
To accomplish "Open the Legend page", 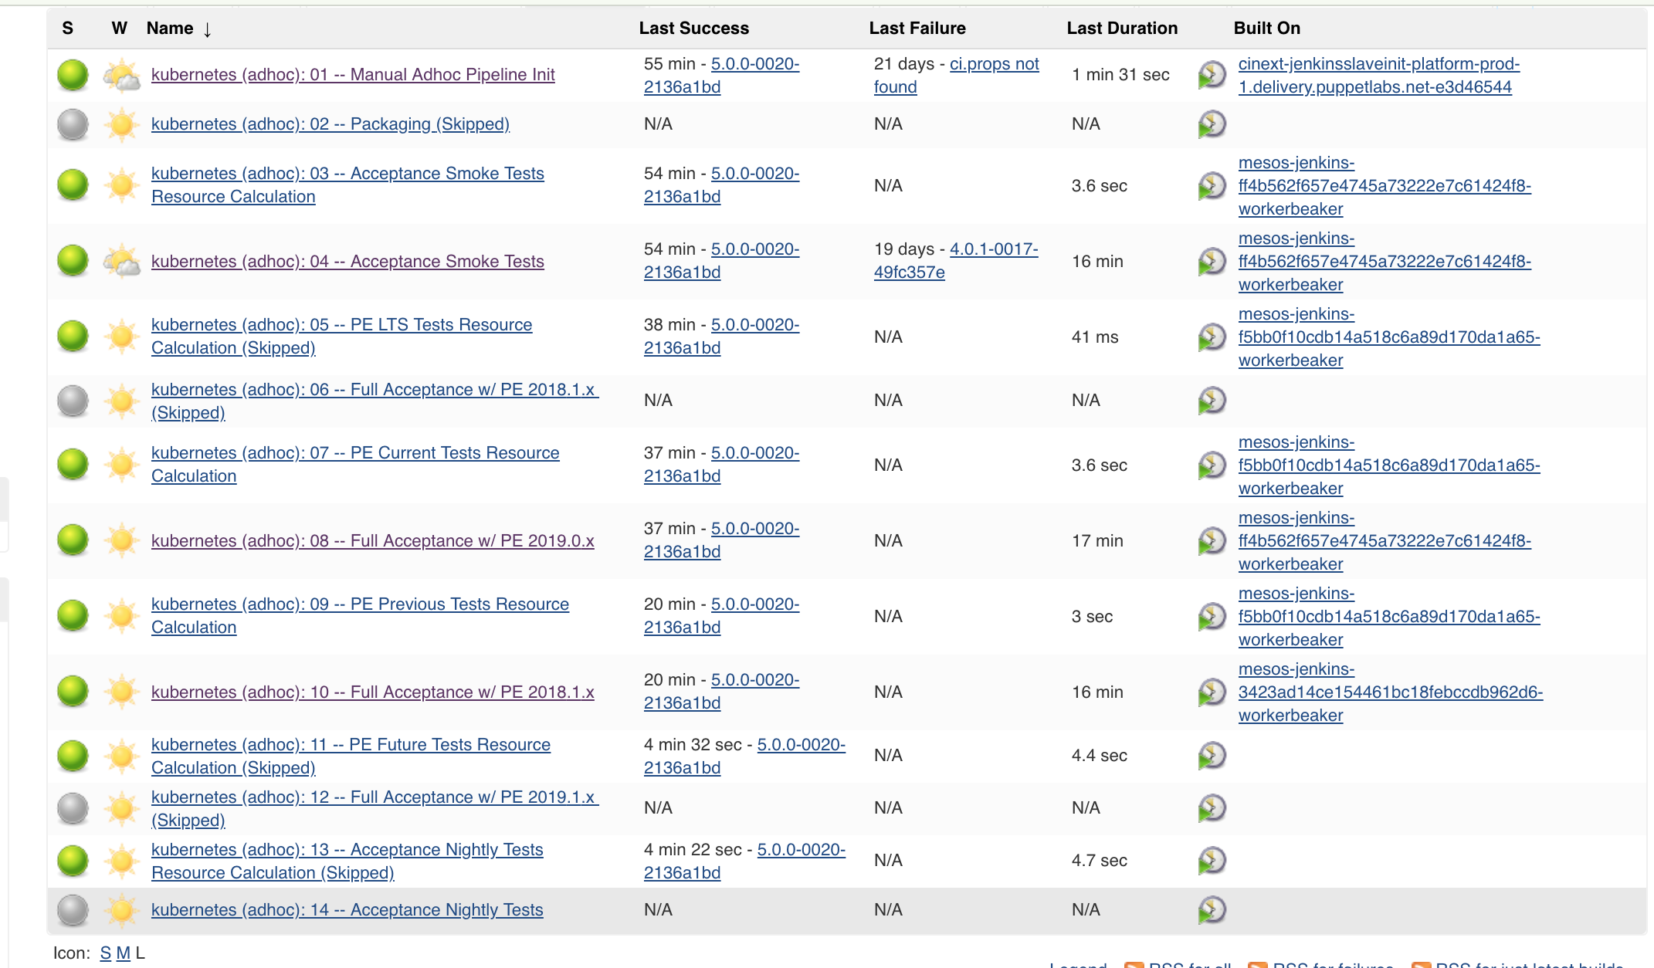I will pyautogui.click(x=1077, y=965).
